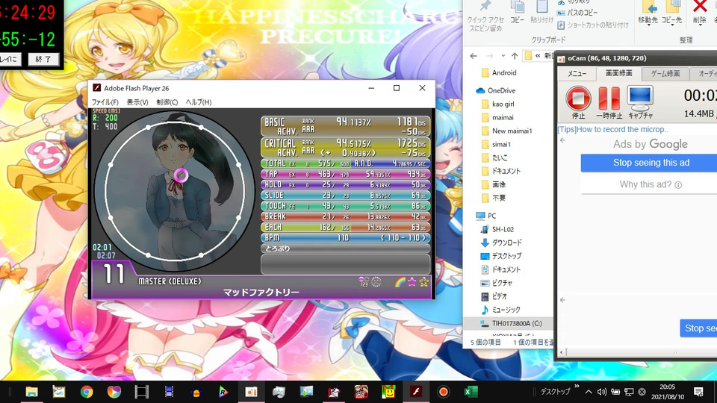Go back in File Explorer
The height and width of the screenshot is (403, 717).
474,56
